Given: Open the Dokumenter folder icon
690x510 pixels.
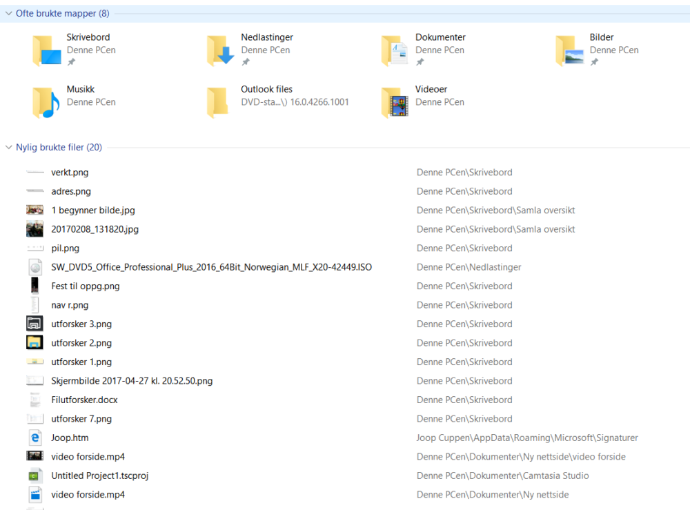Looking at the screenshot, I should (395, 50).
